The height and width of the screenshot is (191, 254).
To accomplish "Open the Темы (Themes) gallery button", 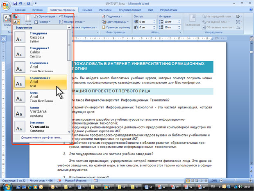I will pyautogui.click(x=7, y=21).
